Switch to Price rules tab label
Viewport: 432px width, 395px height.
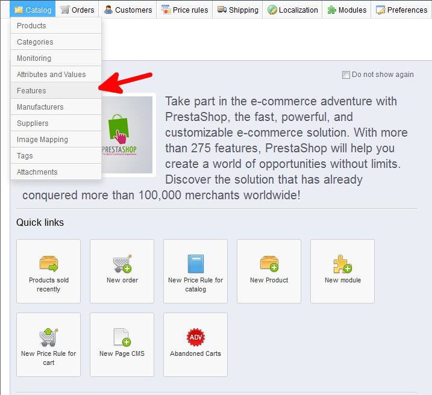pos(190,10)
